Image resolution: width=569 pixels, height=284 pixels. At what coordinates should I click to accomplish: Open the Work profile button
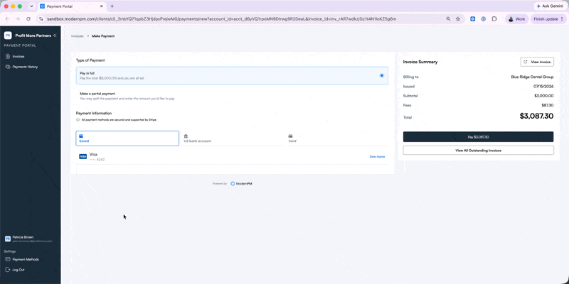pyautogui.click(x=517, y=19)
